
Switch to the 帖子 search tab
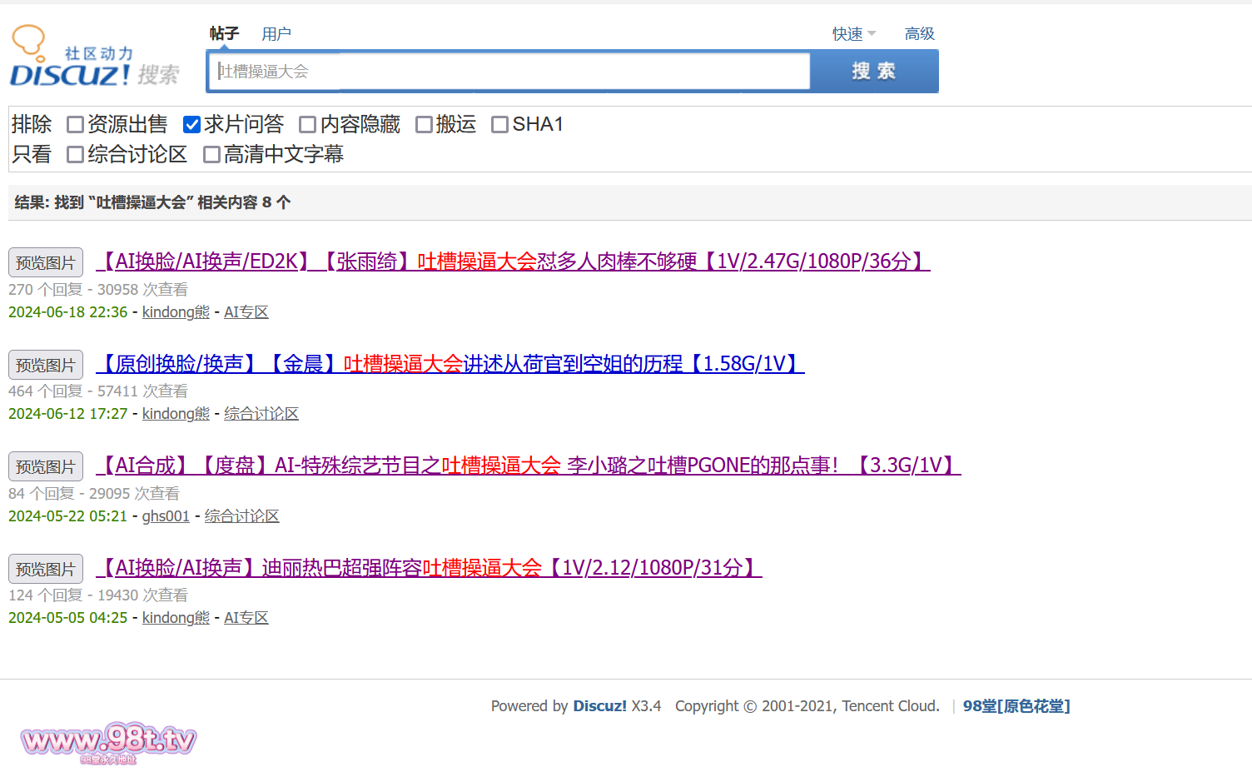(224, 33)
